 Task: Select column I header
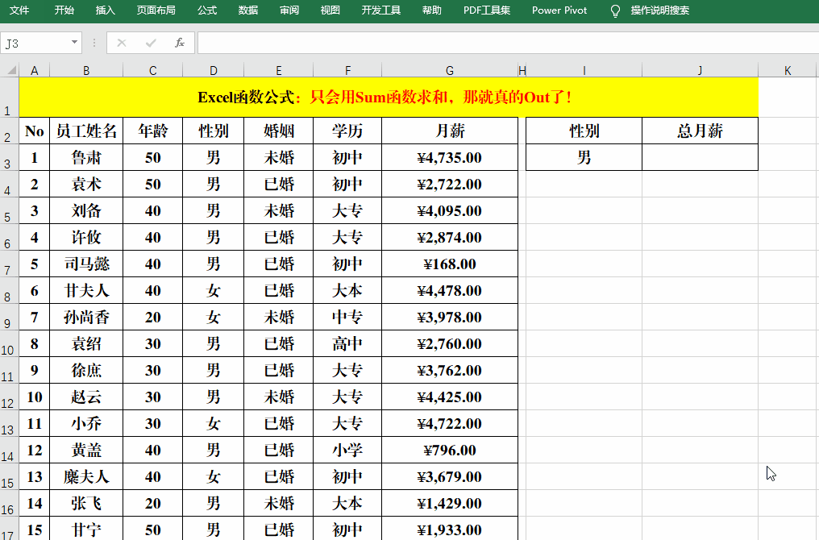584,70
